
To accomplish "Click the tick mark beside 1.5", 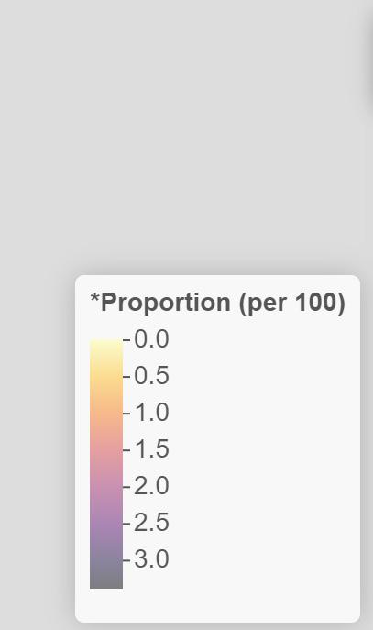I will point(126,450).
